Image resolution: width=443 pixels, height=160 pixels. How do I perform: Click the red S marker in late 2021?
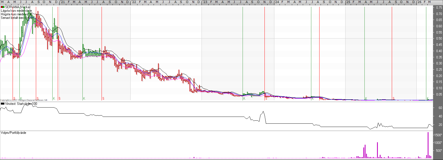click(x=103, y=99)
